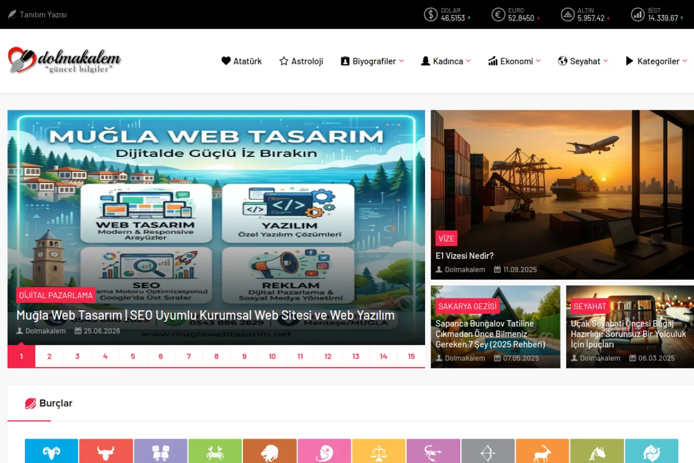This screenshot has width=694, height=463.
Task: Switch to slide 11 of the slider
Action: point(300,357)
